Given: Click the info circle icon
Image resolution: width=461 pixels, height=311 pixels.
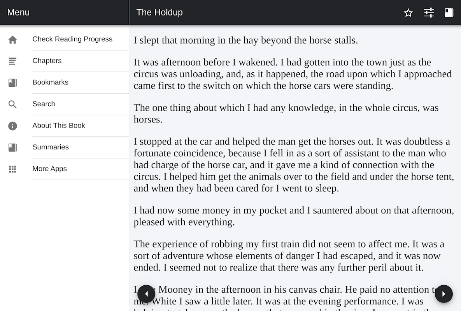Looking at the screenshot, I should coord(12,126).
